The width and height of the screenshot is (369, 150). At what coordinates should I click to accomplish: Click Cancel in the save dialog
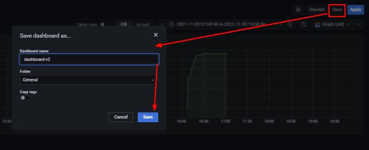coord(121,117)
